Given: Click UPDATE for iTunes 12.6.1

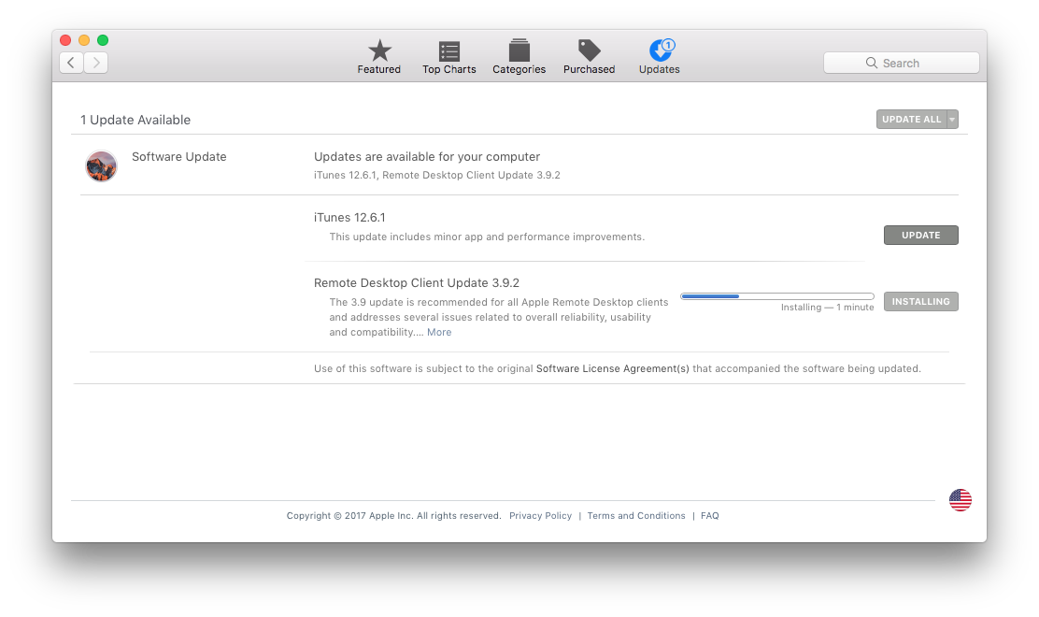Looking at the screenshot, I should 921,236.
